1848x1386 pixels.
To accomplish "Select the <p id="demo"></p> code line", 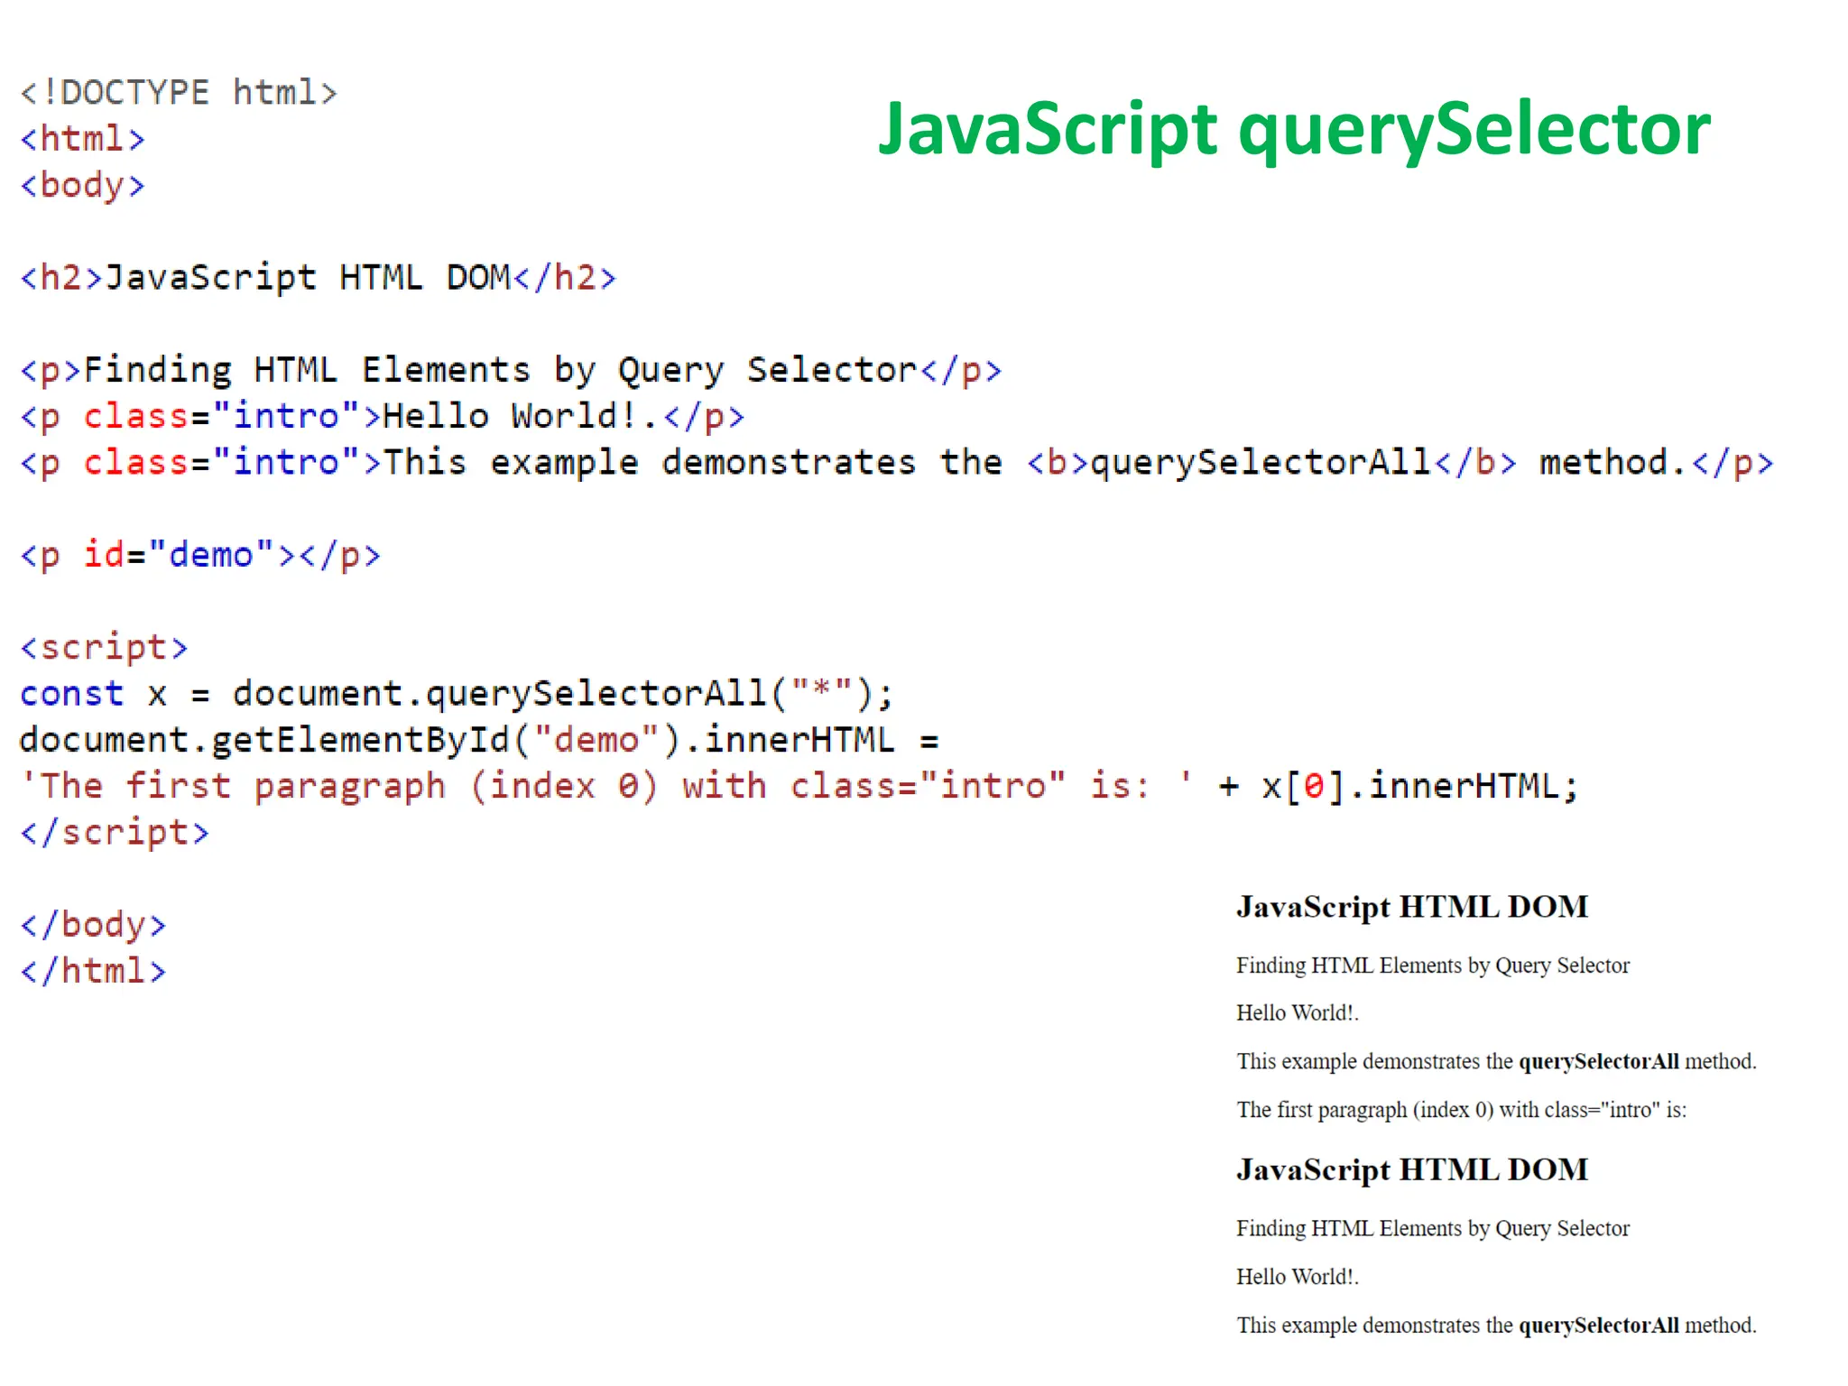I will click(200, 555).
